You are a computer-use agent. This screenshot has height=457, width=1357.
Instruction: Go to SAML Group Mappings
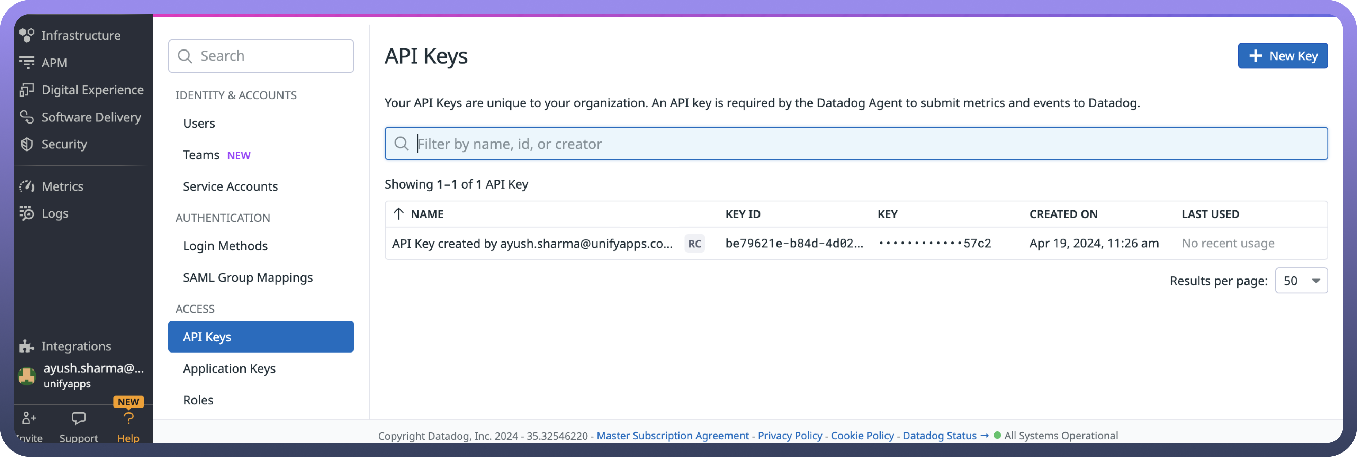coord(248,277)
